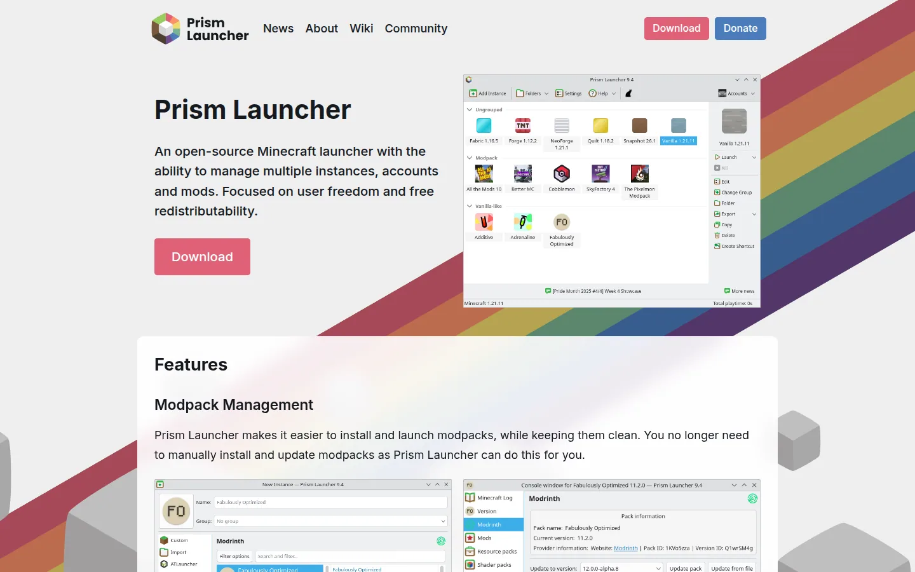Open Shader packs in the Console window
This screenshot has width=915, height=572.
point(494,564)
